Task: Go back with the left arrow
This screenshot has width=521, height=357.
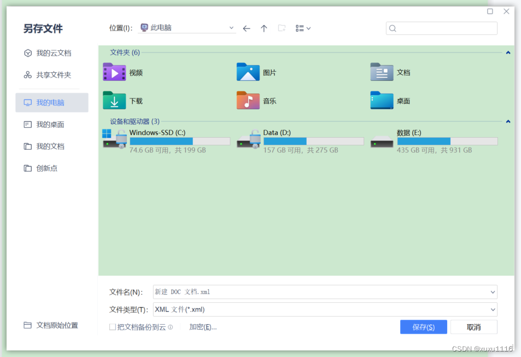Action: pos(247,28)
